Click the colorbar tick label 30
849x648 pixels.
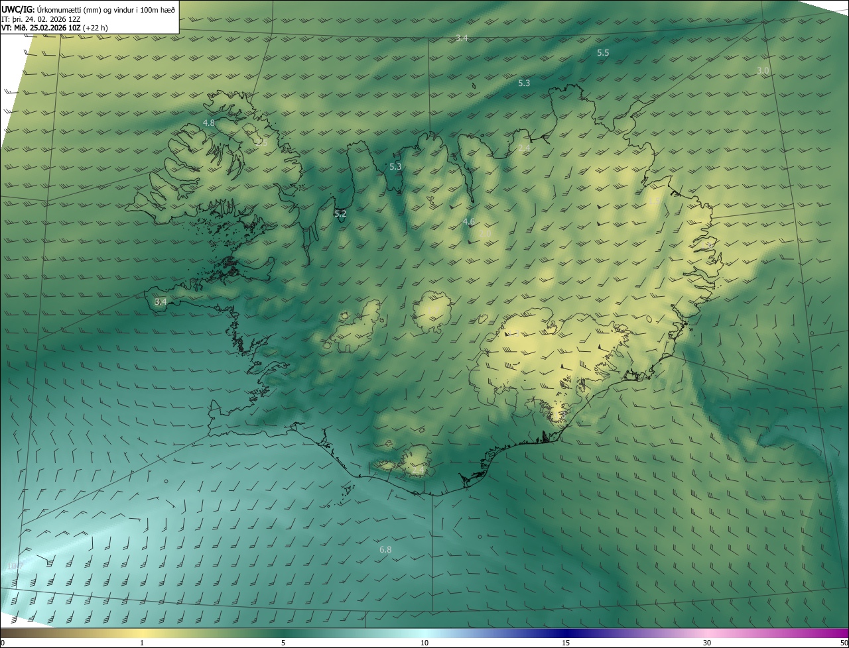tap(707, 643)
